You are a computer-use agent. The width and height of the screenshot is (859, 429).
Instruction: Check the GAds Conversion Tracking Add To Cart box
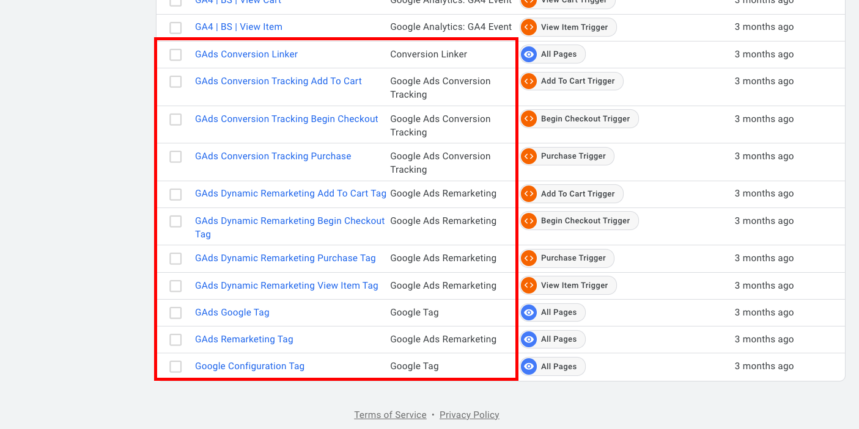(x=175, y=82)
